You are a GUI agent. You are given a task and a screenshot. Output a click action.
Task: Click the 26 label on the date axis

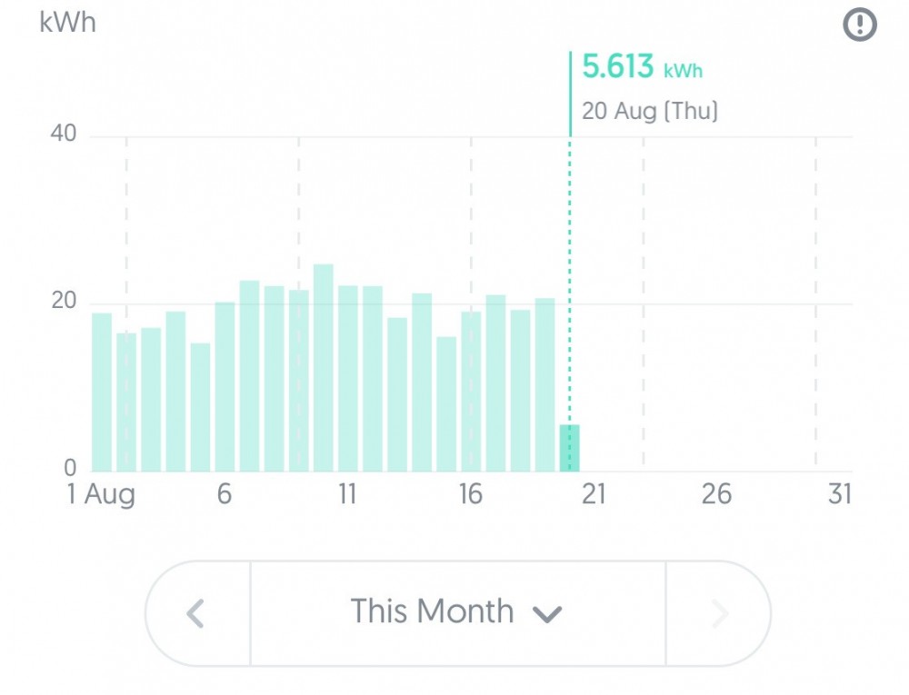(x=716, y=494)
